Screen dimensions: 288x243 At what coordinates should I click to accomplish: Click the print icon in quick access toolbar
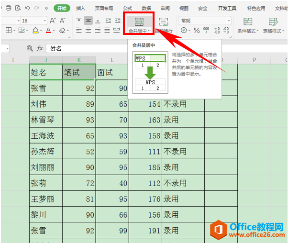[x=9, y=8]
